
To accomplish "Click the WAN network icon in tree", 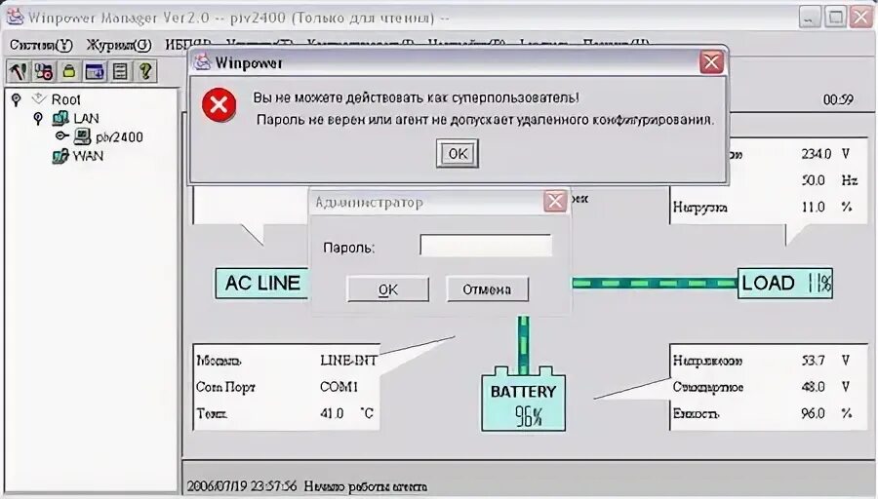I will click(60, 156).
